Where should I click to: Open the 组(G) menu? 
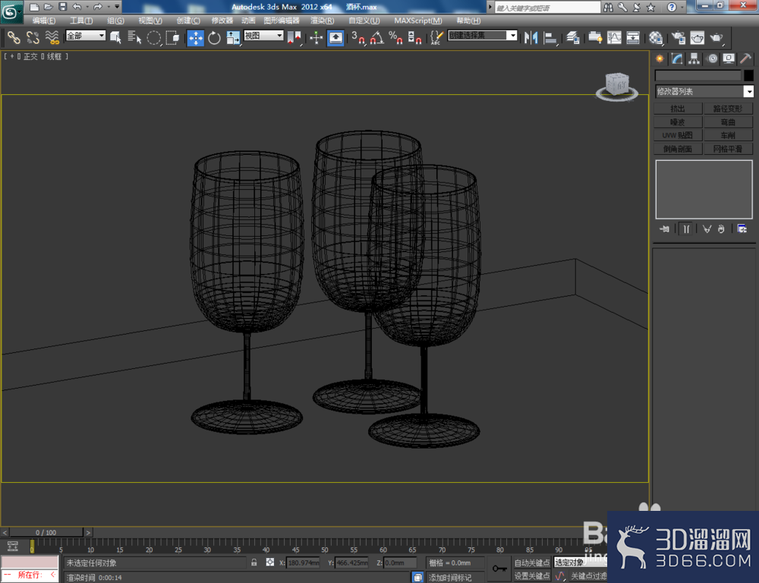115,20
